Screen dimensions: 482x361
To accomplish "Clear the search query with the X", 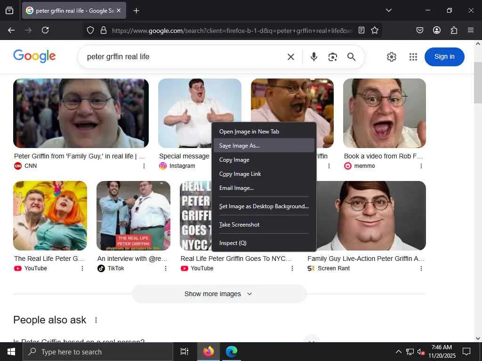I will [x=291, y=57].
